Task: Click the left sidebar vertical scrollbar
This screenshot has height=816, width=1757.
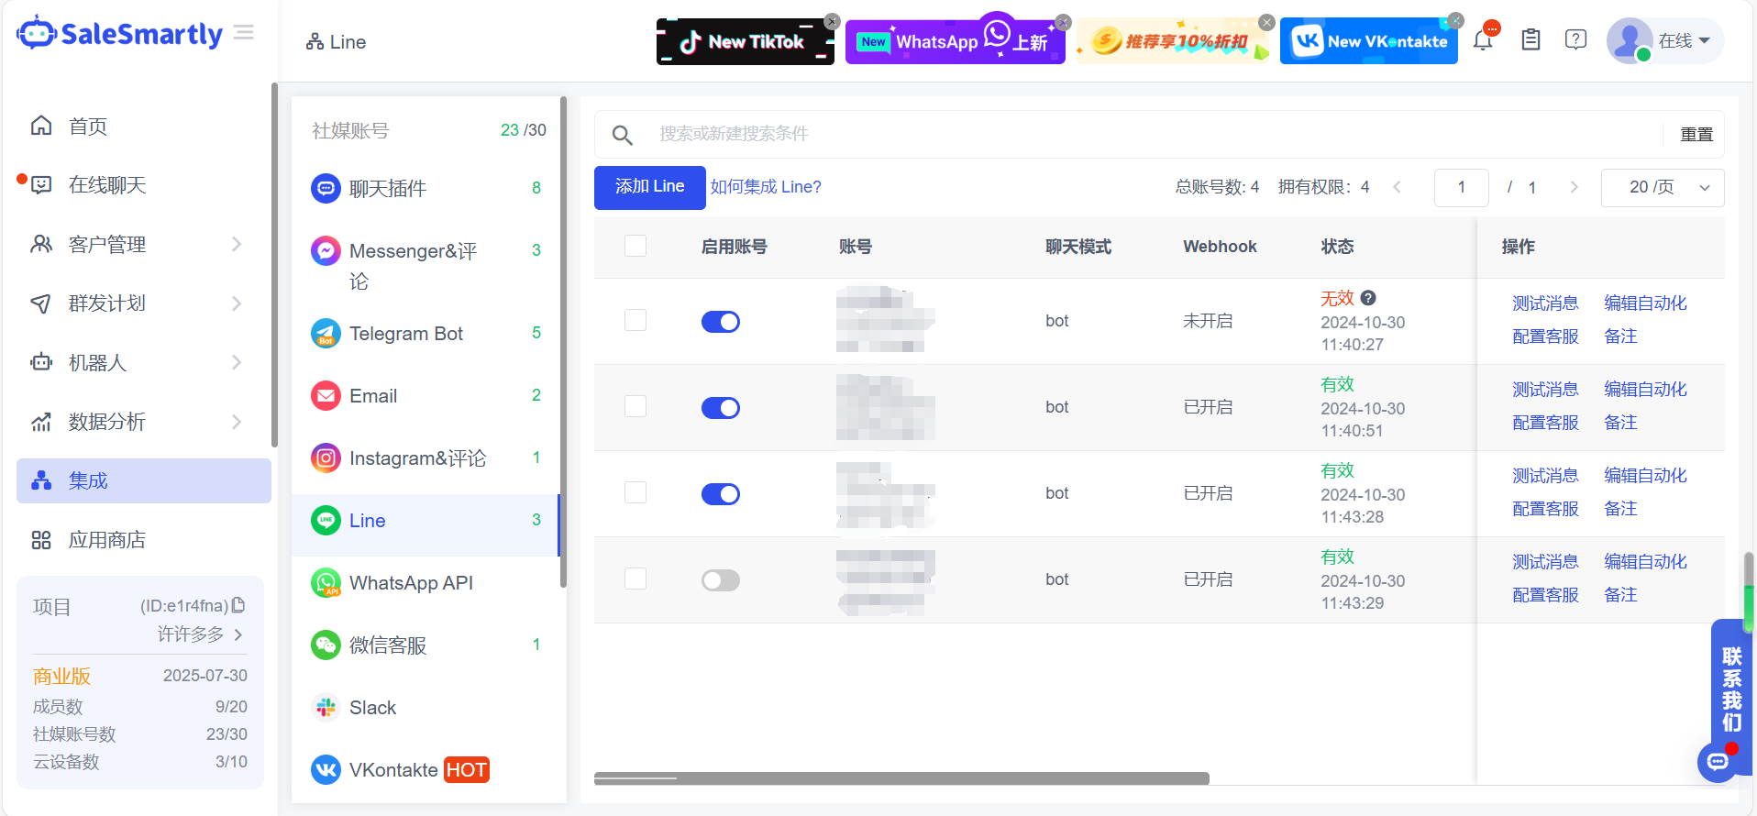Action: [x=274, y=265]
